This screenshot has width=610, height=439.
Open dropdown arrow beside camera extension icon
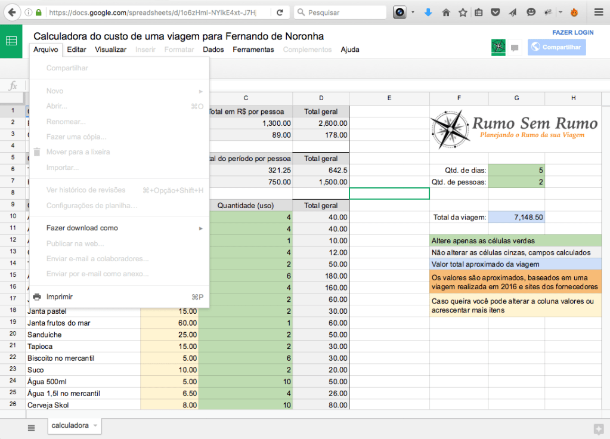pyautogui.click(x=412, y=12)
